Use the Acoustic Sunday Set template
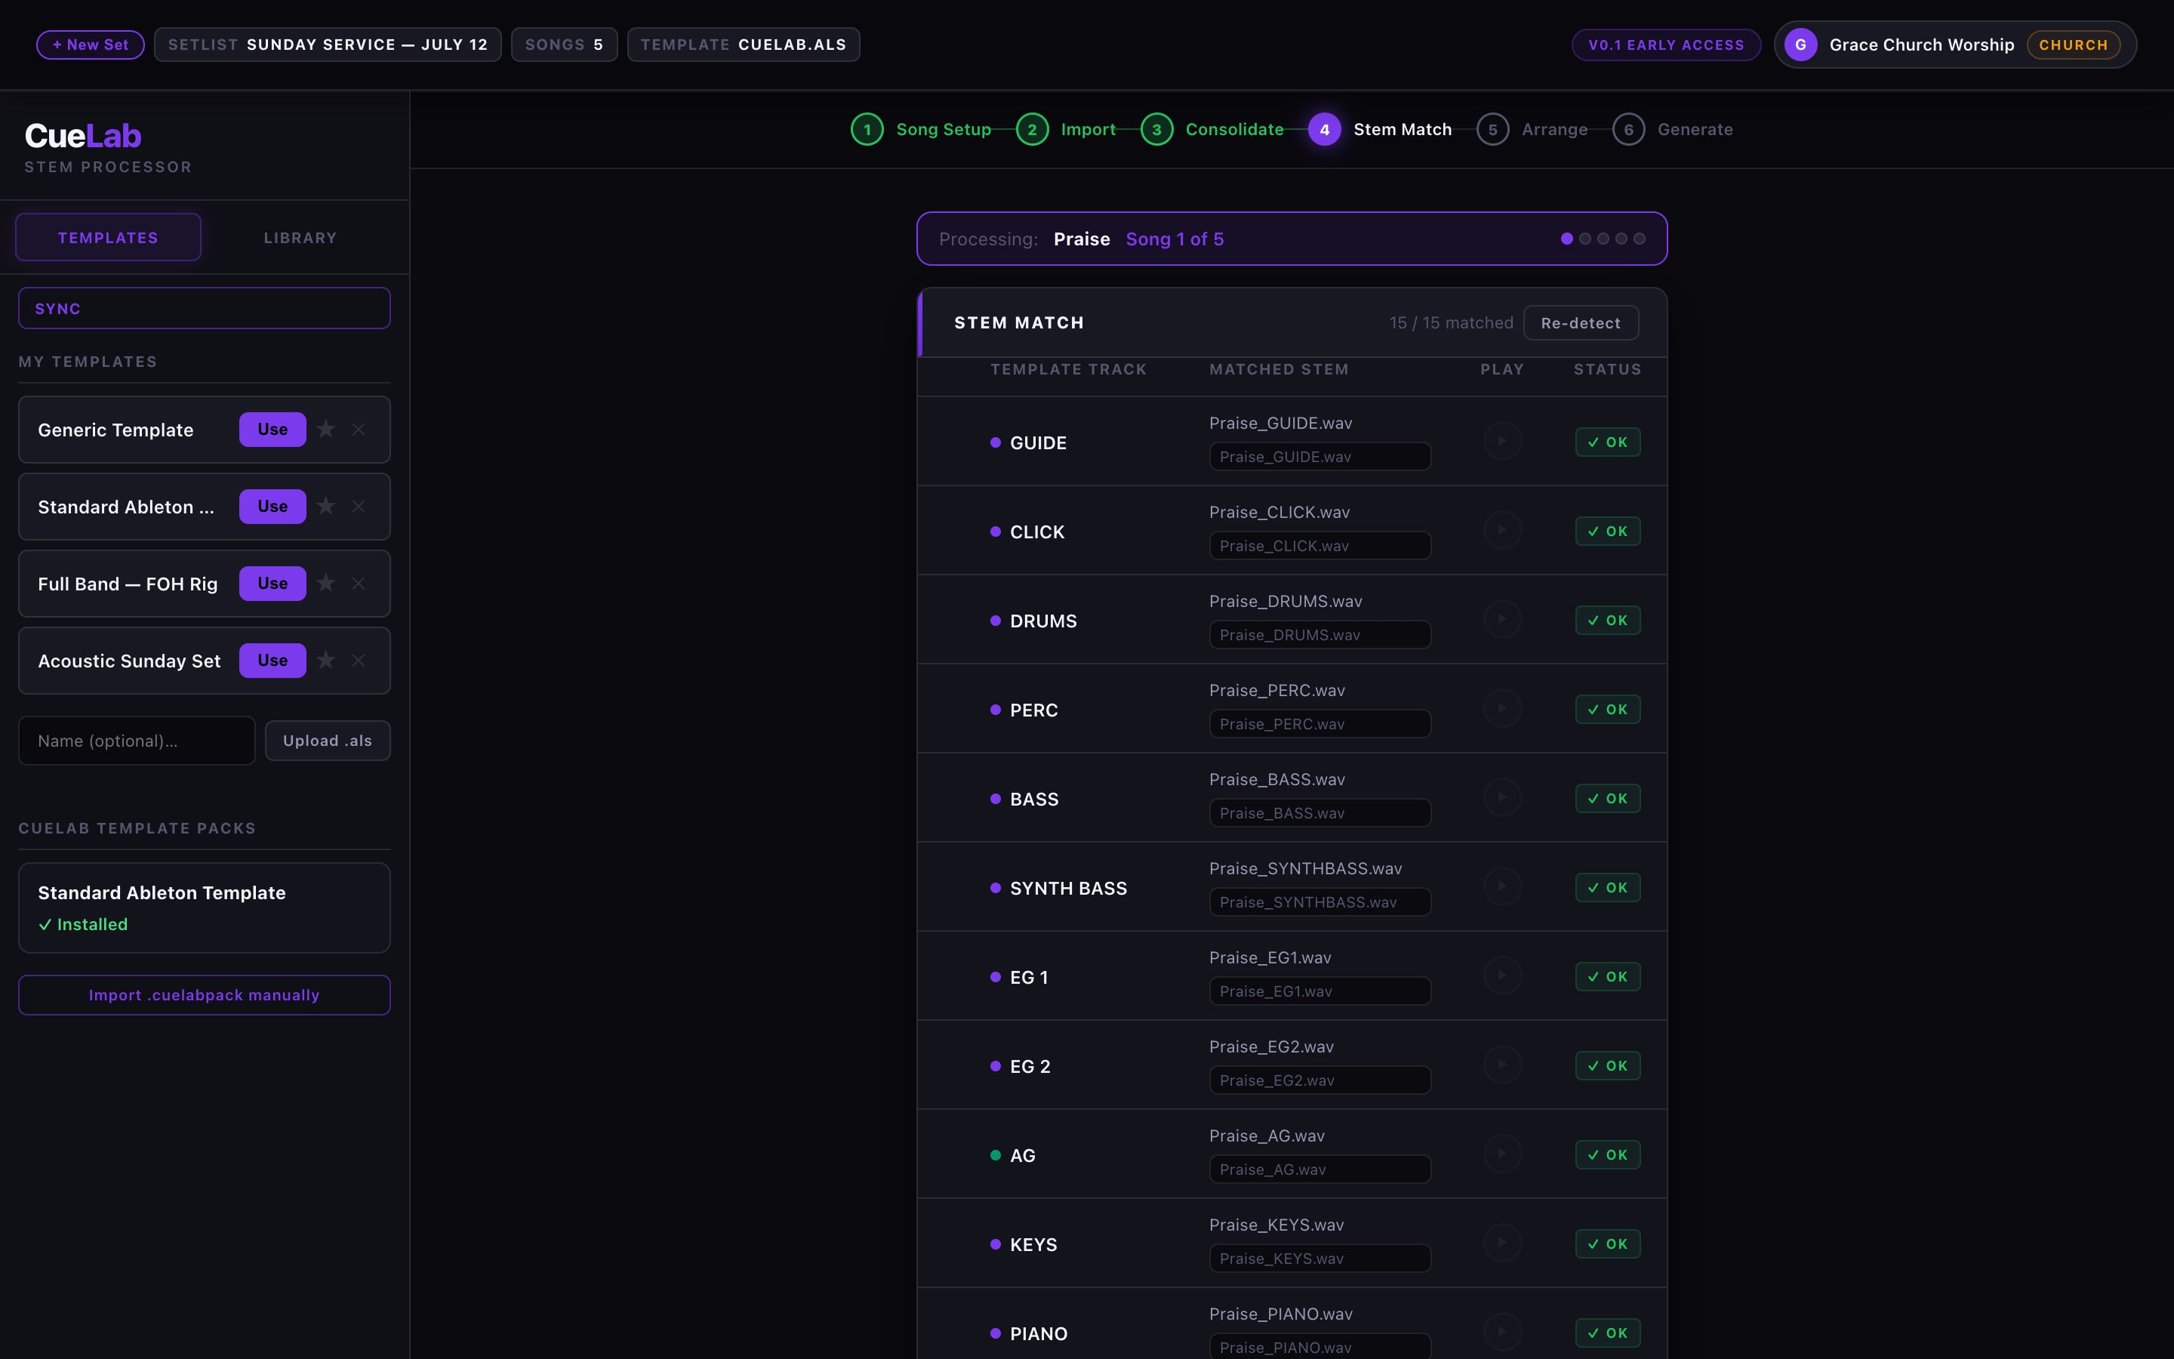This screenshot has width=2174, height=1359. 273,661
